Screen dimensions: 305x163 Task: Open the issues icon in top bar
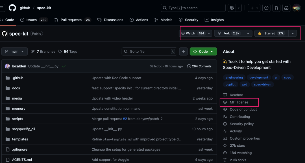point(266,8)
